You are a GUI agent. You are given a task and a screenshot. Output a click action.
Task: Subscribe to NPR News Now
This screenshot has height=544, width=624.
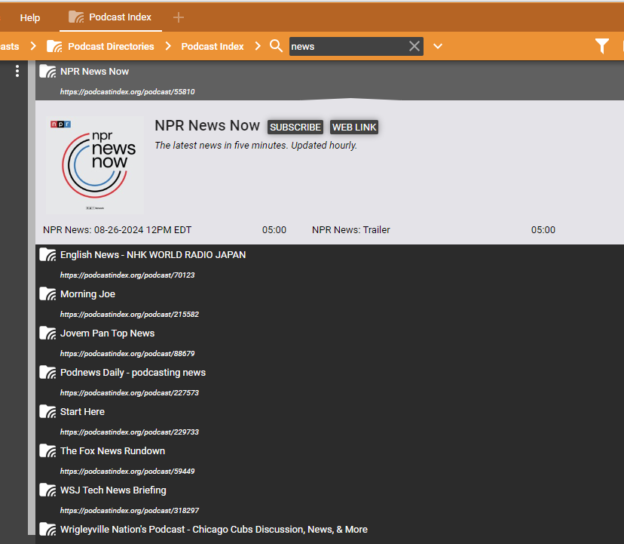(295, 128)
